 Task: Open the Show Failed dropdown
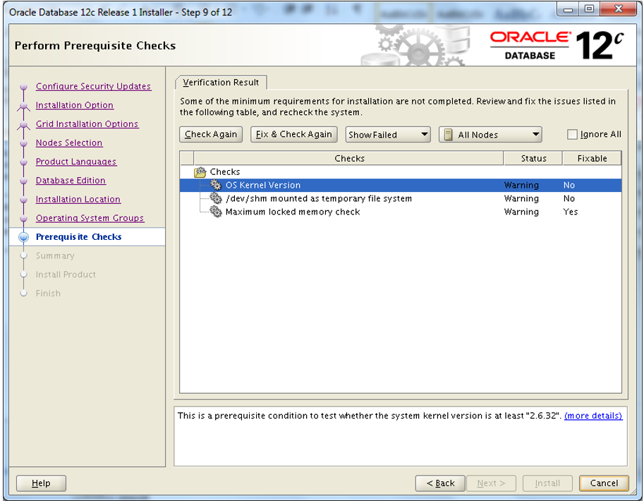[x=388, y=134]
